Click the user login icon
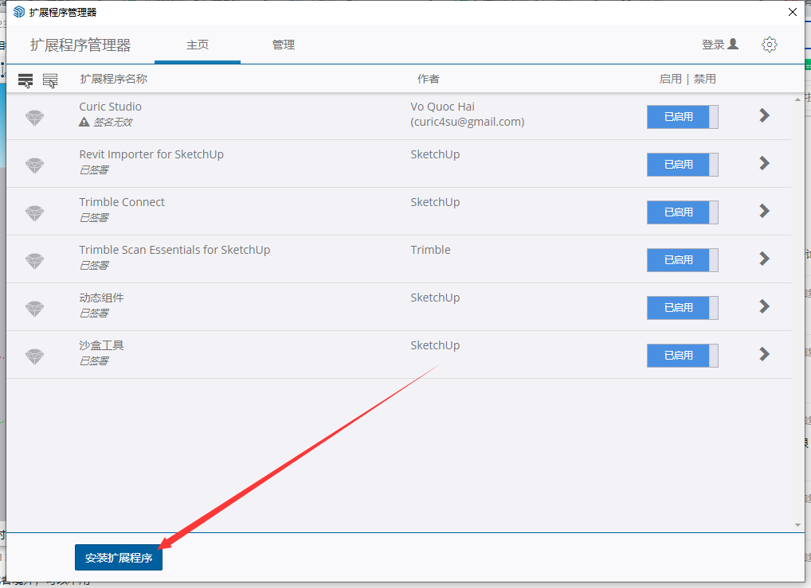This screenshot has width=811, height=588. pos(733,44)
